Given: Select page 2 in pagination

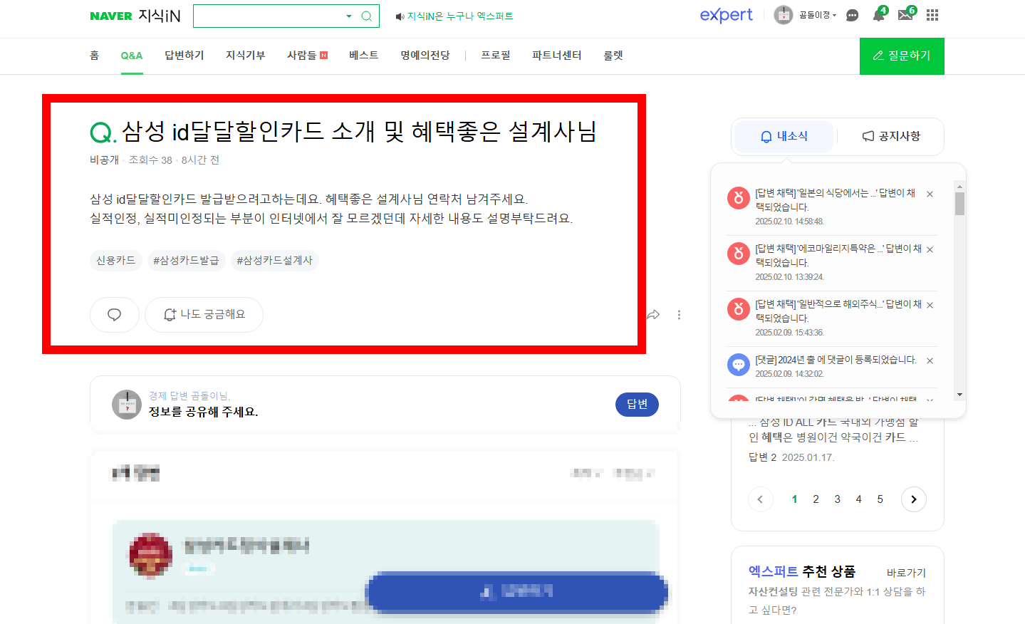Looking at the screenshot, I should click(x=816, y=499).
